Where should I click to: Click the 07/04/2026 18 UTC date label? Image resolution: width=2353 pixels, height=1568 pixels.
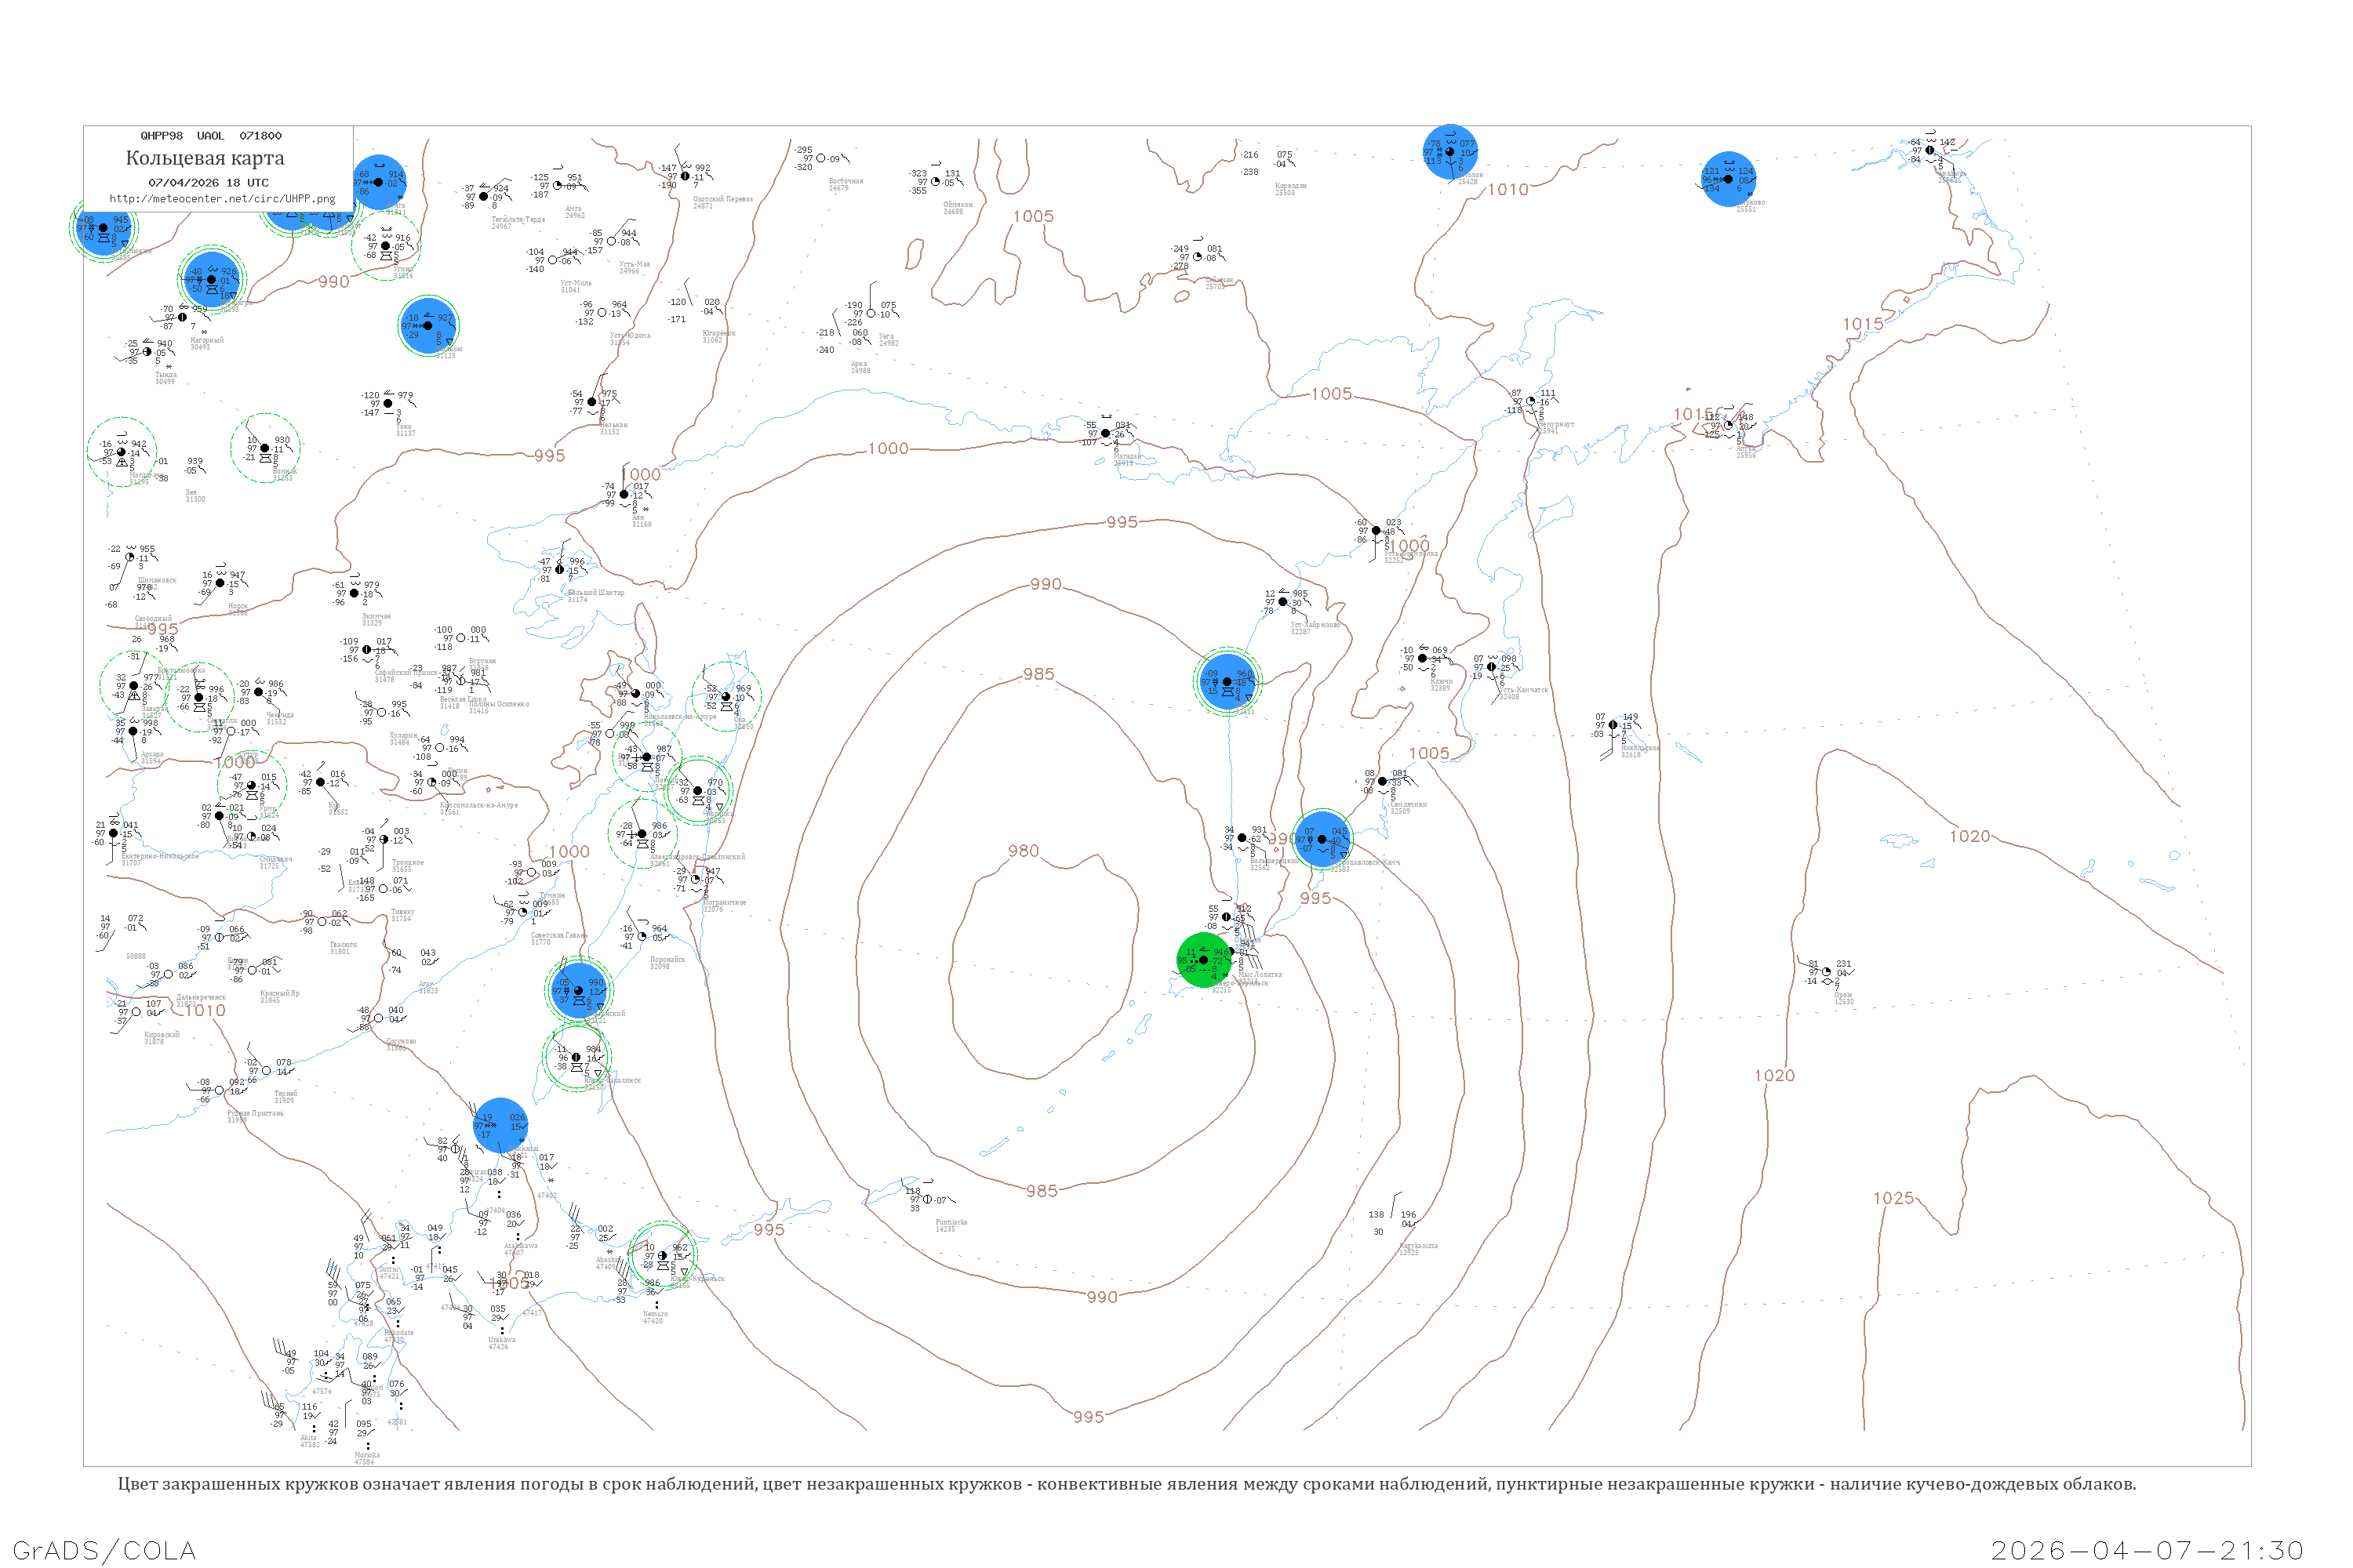tap(208, 183)
